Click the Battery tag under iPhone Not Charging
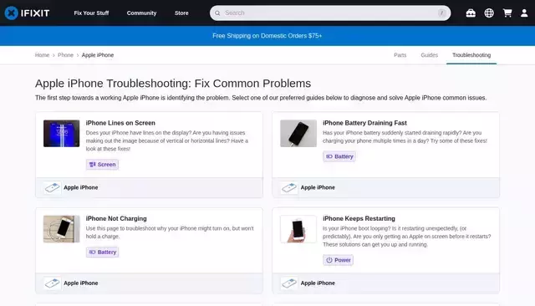This screenshot has width=535, height=306. pos(102,252)
